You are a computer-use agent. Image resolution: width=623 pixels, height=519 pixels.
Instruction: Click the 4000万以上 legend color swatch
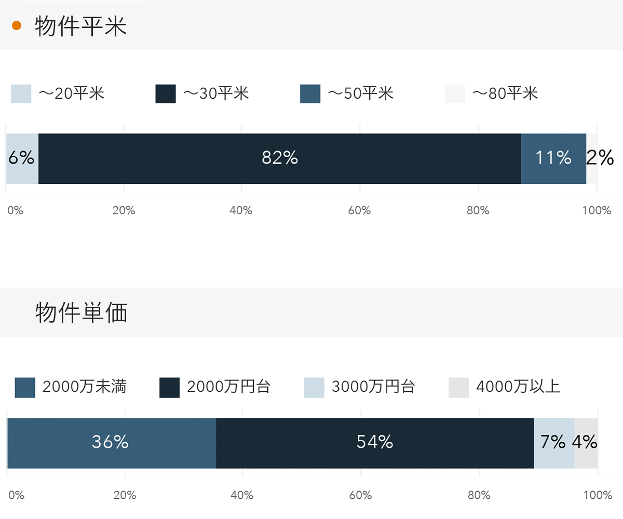pyautogui.click(x=458, y=387)
